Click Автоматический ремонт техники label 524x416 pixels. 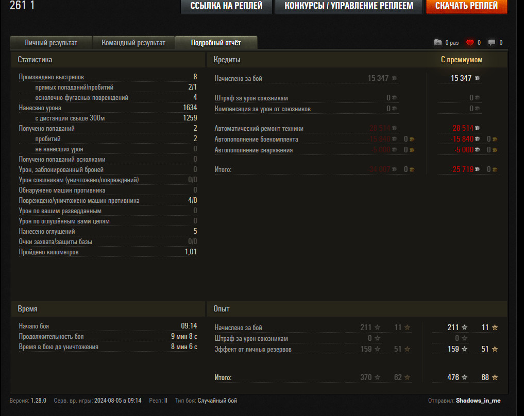click(x=259, y=129)
